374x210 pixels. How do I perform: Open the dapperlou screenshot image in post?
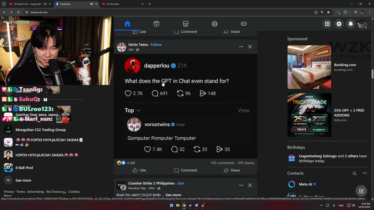pos(186,106)
